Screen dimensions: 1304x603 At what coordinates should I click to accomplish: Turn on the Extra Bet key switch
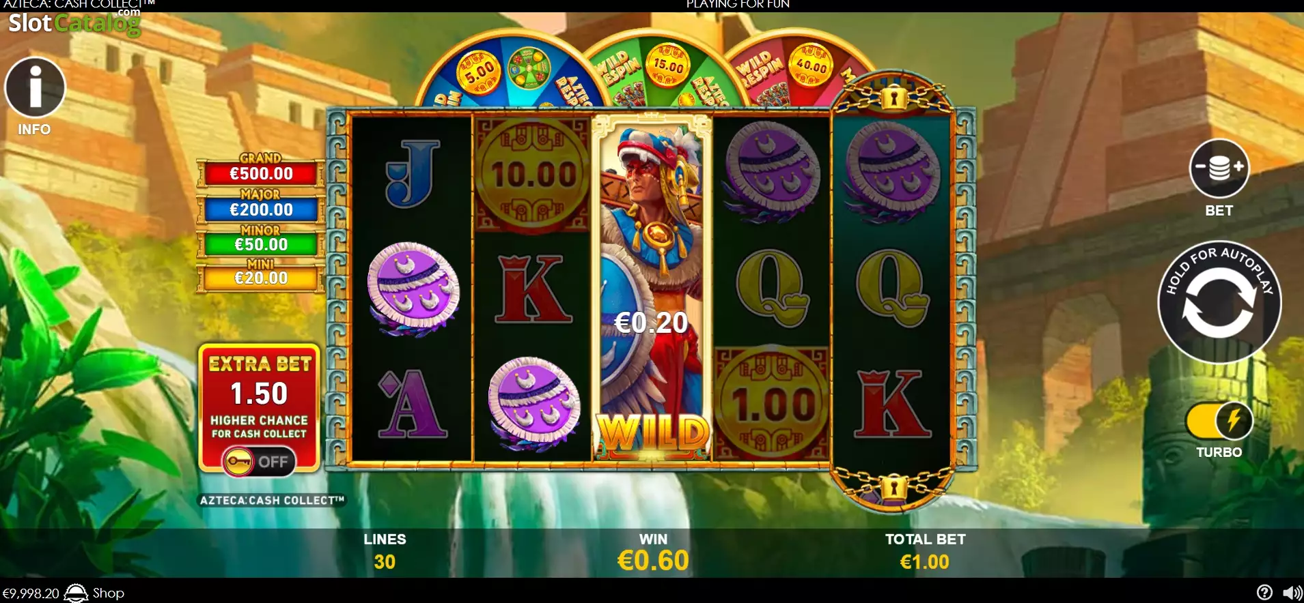coord(259,462)
